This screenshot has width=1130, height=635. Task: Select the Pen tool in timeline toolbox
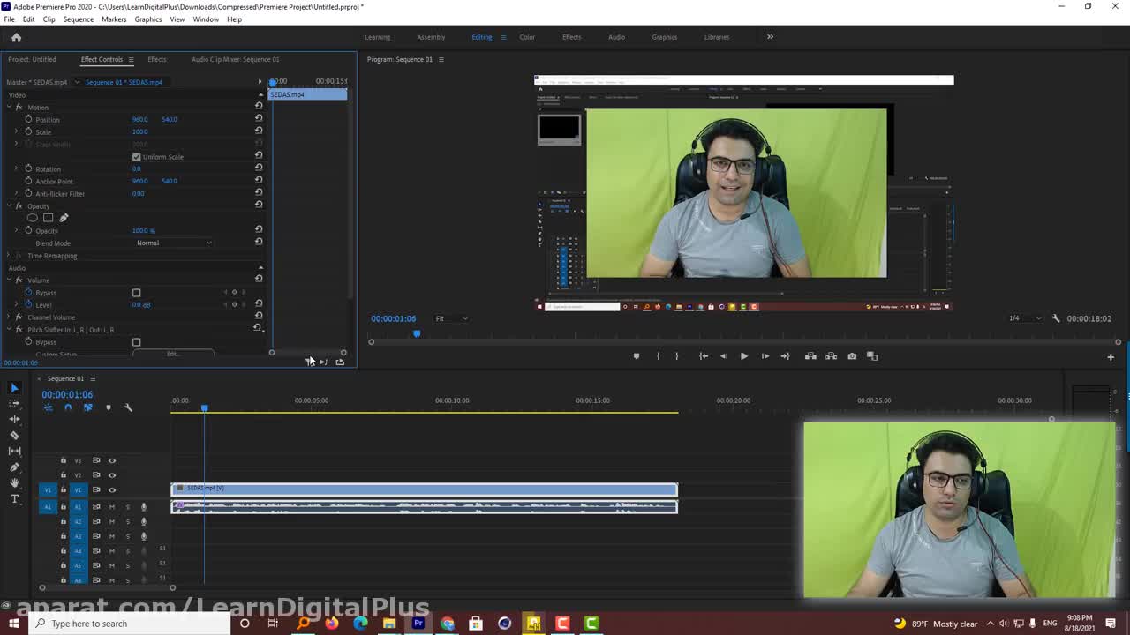coord(14,467)
